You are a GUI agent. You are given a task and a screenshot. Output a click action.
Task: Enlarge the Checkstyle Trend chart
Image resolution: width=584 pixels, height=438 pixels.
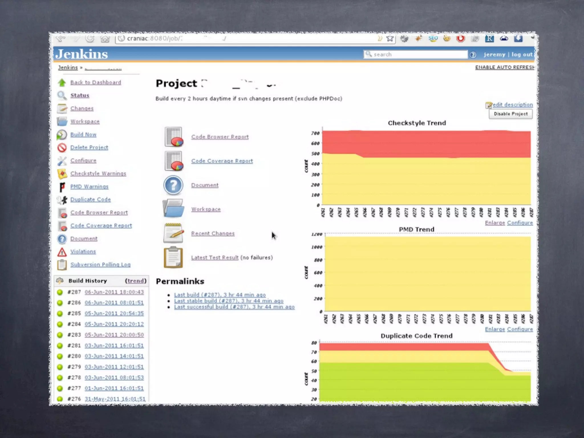point(495,223)
